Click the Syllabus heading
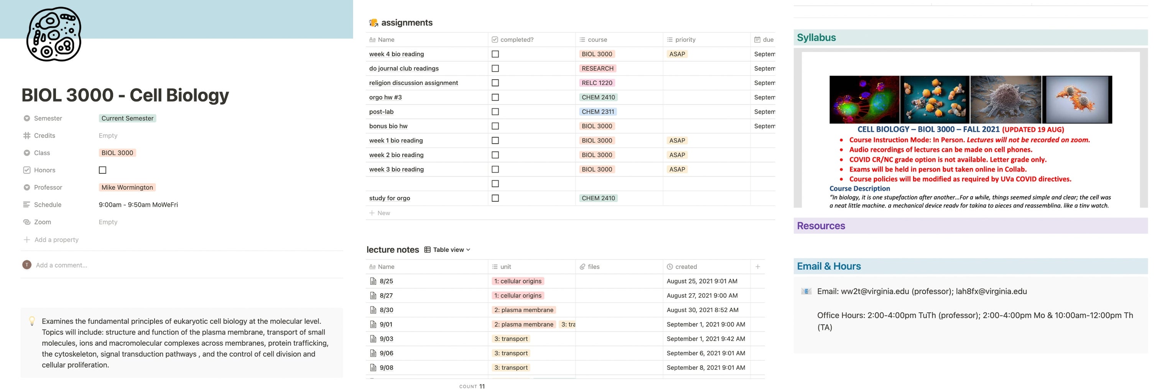The image size is (1157, 392). (816, 38)
